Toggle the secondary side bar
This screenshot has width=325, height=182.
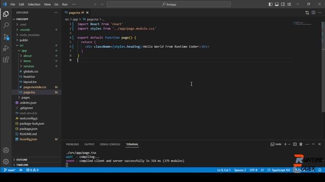[283, 5]
